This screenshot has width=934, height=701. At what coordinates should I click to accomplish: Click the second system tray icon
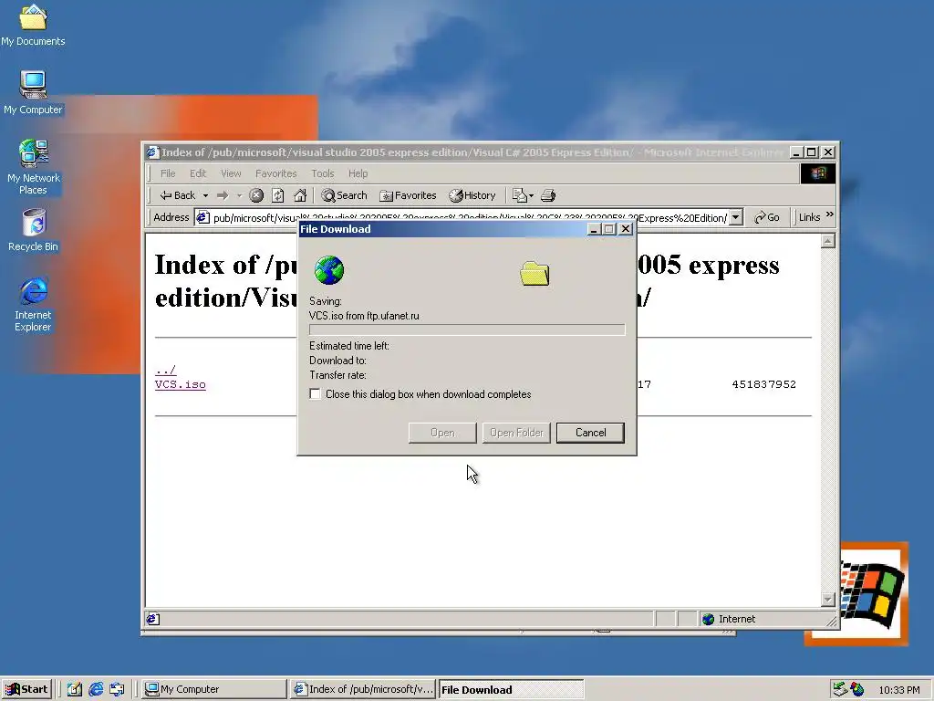tap(857, 690)
